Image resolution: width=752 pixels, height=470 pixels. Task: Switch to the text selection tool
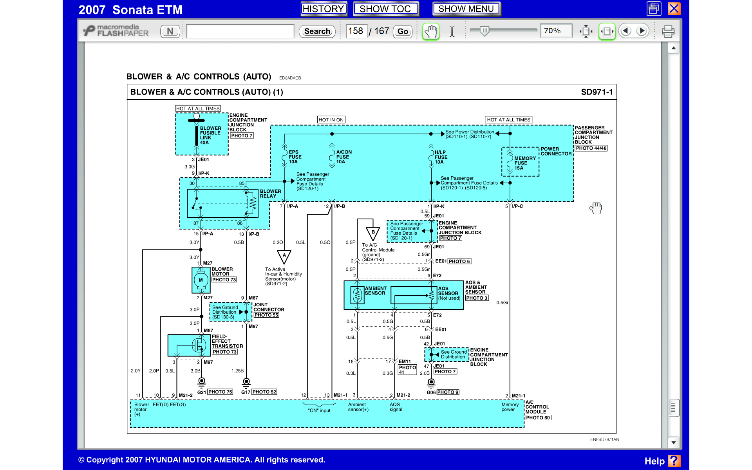coord(452,31)
